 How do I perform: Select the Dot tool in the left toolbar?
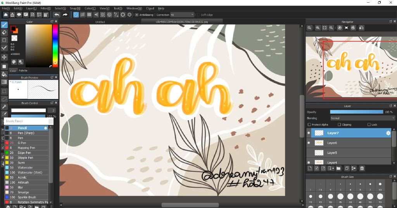coord(4,48)
